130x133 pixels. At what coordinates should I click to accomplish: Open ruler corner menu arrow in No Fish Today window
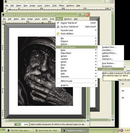(6, 9)
